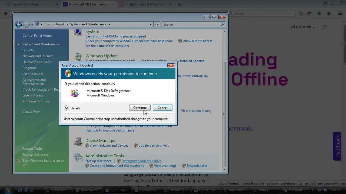
Task: Click the browser home icon
Action: coord(329,13)
